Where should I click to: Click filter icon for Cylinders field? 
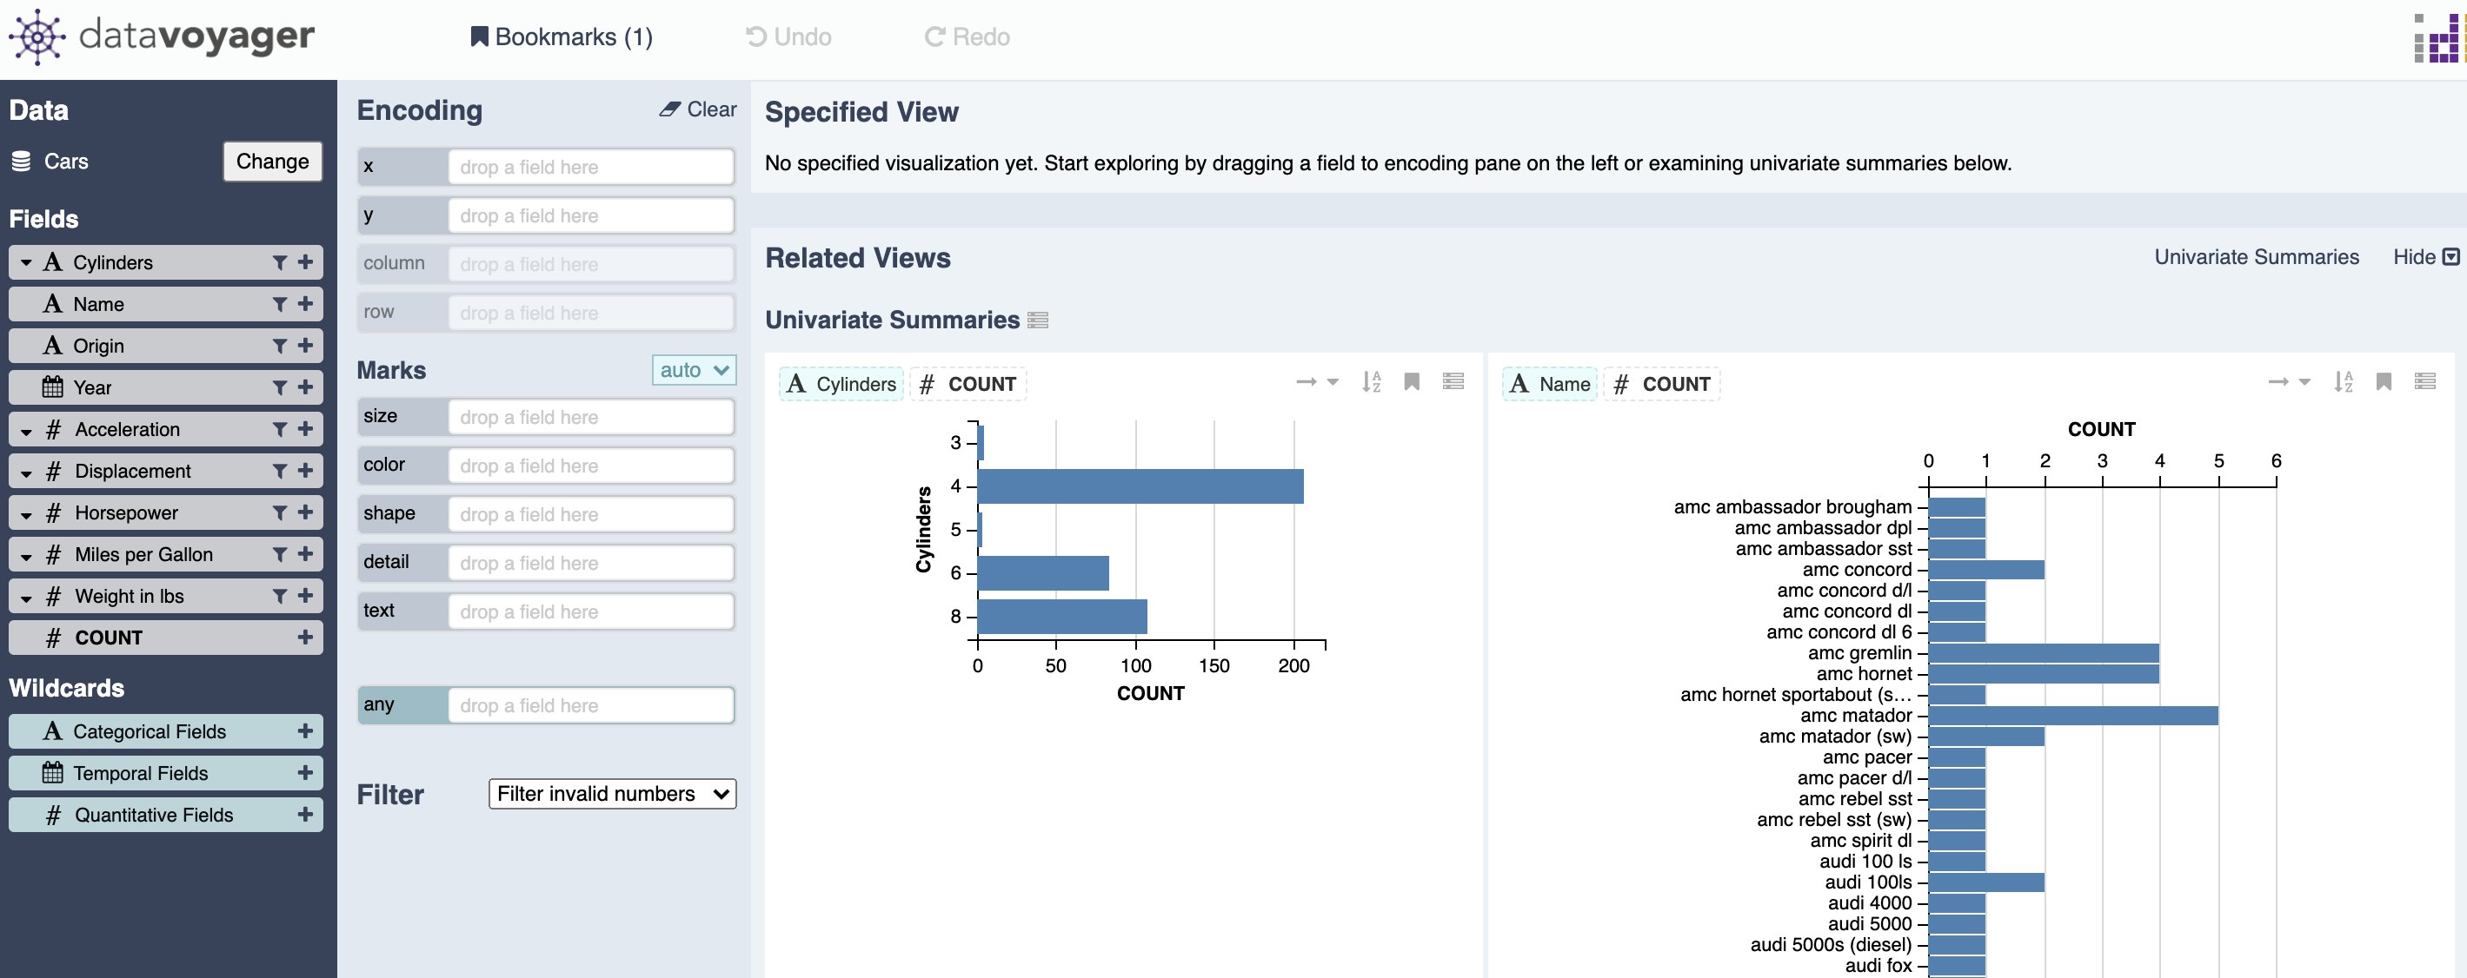pos(279,262)
